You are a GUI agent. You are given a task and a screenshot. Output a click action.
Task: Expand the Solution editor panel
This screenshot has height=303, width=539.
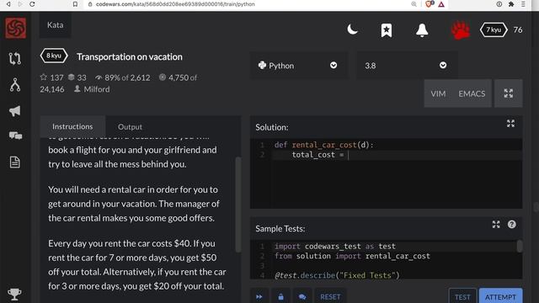(x=510, y=124)
